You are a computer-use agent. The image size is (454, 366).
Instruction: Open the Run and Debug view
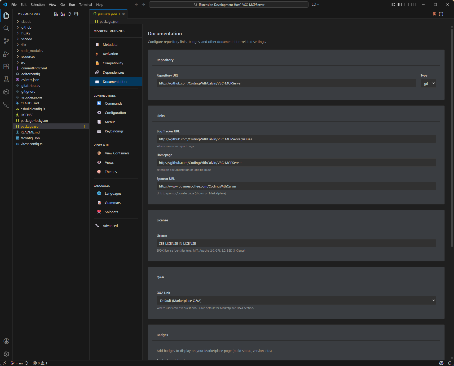6,54
